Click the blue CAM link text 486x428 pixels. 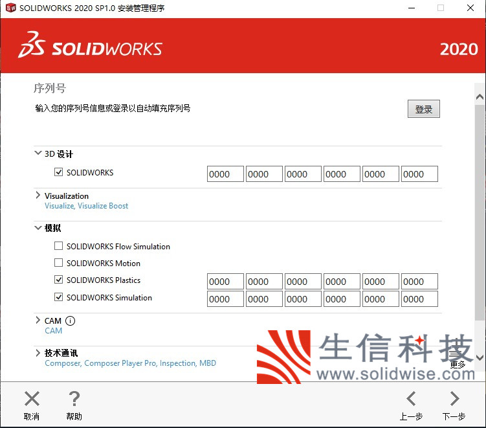coord(53,331)
